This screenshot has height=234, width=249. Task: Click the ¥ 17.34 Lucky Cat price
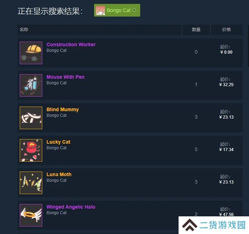pos(226,150)
